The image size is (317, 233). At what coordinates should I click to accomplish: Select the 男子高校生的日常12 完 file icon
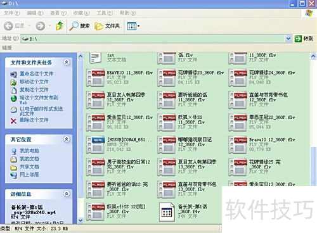[x=96, y=167]
